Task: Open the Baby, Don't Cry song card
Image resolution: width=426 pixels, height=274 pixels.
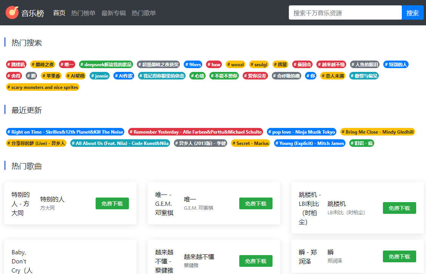Action: (70, 257)
